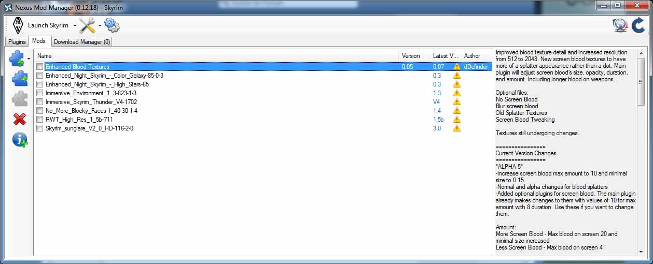The width and height of the screenshot is (653, 264).
Task: Open latest version 1.3 link
Action: [437, 93]
